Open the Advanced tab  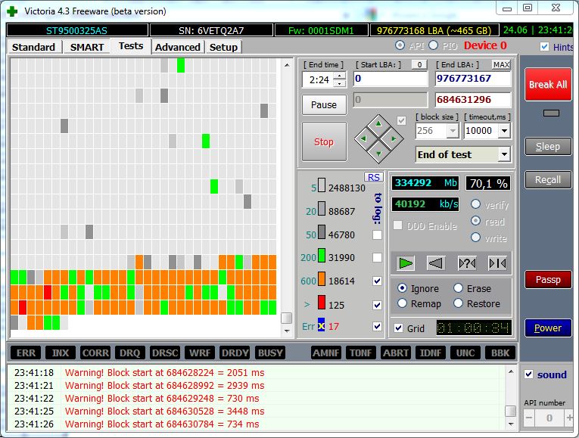click(178, 47)
